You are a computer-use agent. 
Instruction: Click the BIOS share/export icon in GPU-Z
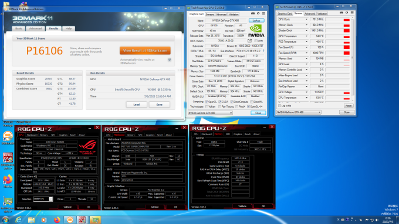pos(249,40)
